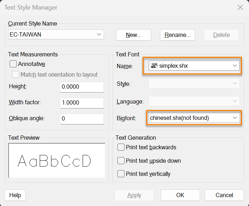Click the Rename... button

click(177, 35)
